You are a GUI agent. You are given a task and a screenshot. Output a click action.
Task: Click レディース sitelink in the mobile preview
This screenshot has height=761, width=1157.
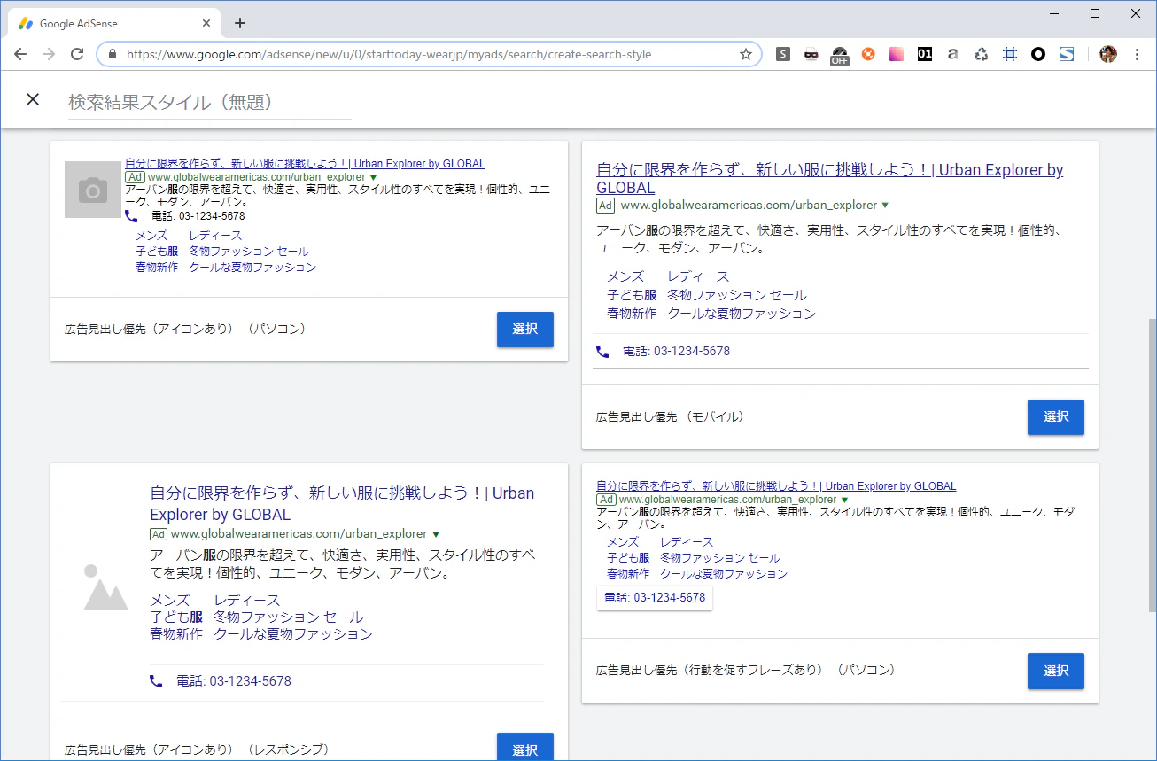point(698,276)
